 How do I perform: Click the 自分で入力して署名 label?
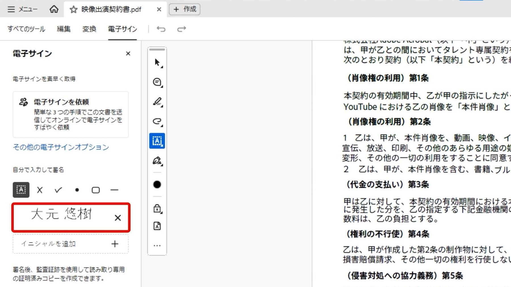click(38, 170)
